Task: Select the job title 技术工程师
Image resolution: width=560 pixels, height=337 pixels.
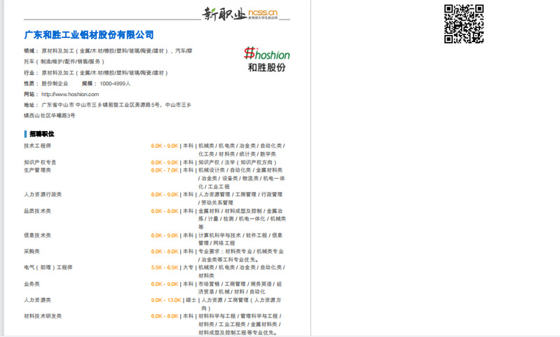Action: tap(38, 146)
